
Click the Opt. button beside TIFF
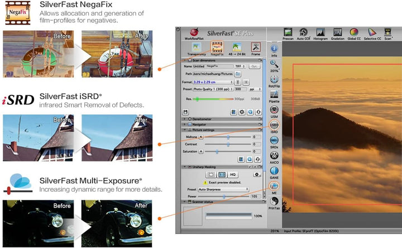(x=255, y=66)
